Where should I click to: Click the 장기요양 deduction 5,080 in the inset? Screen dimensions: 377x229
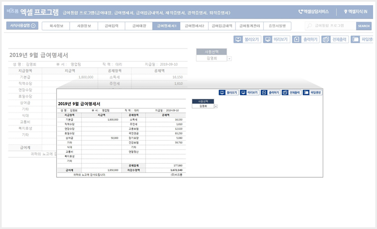(x=179, y=138)
